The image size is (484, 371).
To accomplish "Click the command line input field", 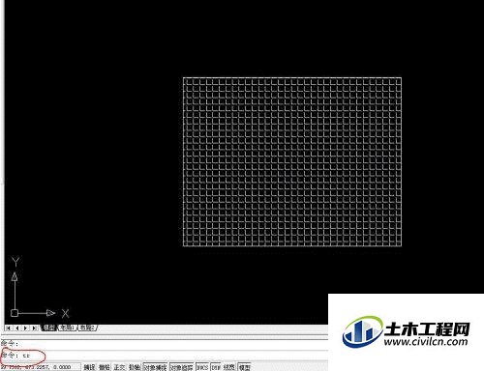I will [x=165, y=356].
